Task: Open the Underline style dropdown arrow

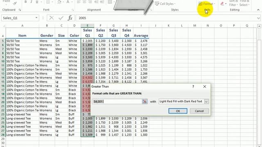Action: click(41, 2)
